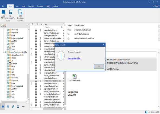Toggle the dihl folder checkbox
Viewport: 160px width, 114px height.
pyautogui.click(x=8, y=69)
